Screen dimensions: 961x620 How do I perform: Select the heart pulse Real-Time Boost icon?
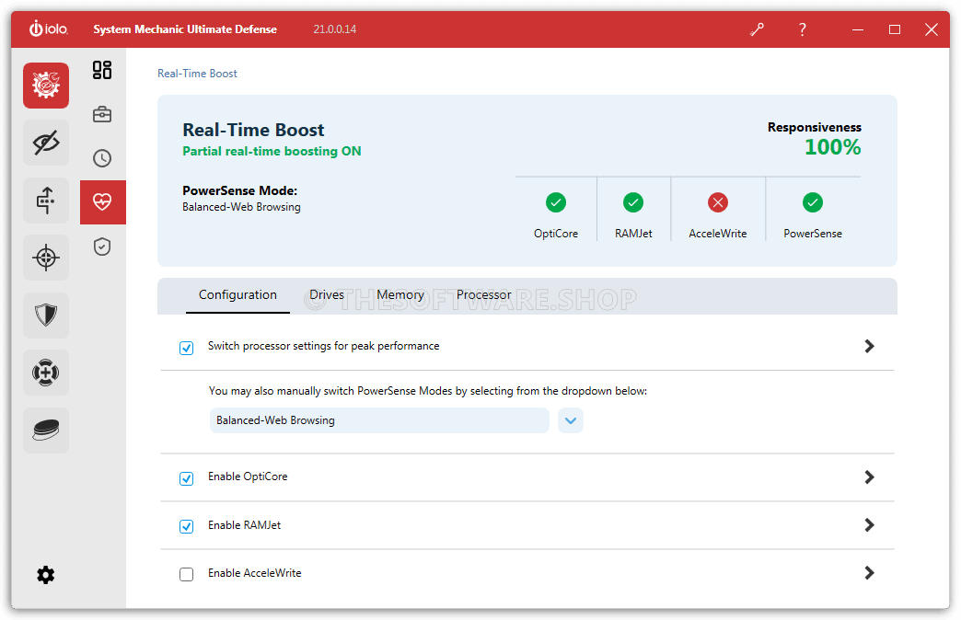tap(102, 202)
